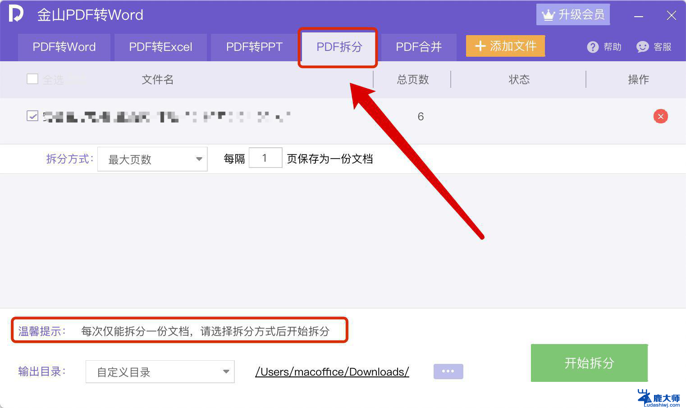686x408 pixels.
Task: Click the blurred file name in list
Action: (x=167, y=117)
